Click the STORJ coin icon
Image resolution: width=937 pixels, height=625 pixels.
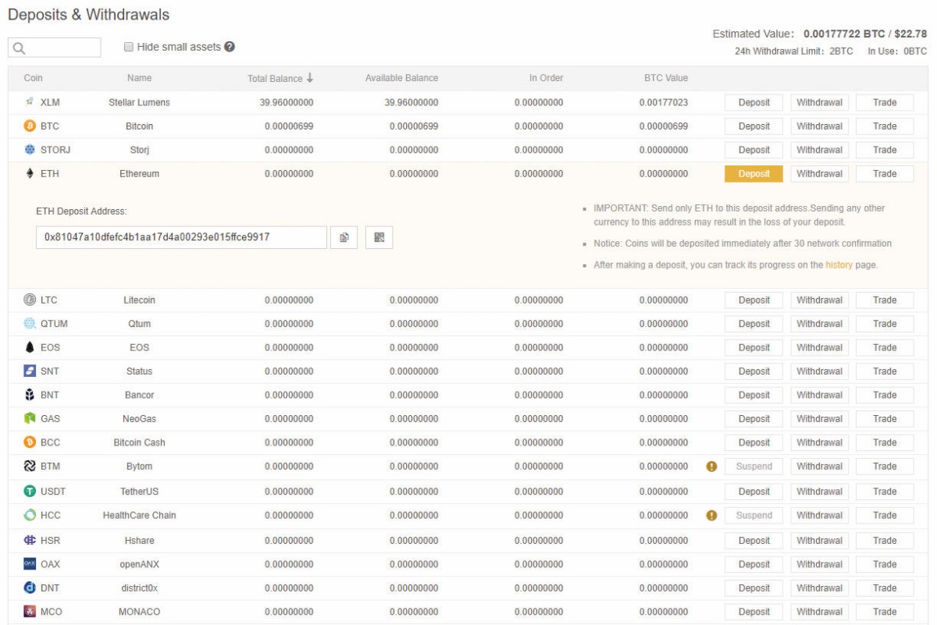coord(30,150)
